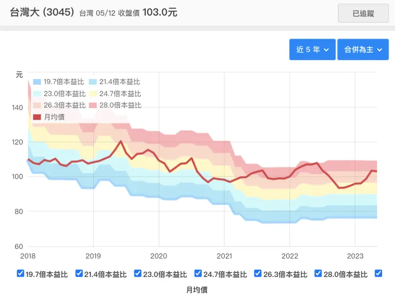Click the 24.7倍本益比 legend text in chart

coord(120,94)
